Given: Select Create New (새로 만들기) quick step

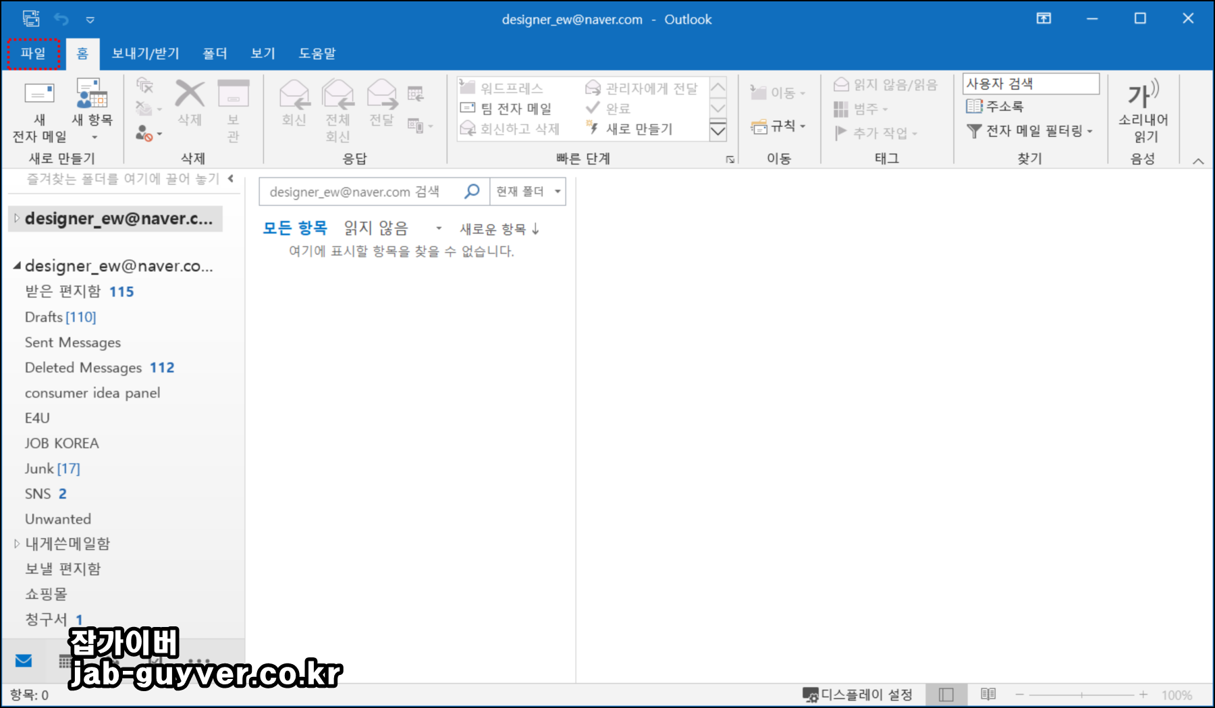Looking at the screenshot, I should point(629,129).
